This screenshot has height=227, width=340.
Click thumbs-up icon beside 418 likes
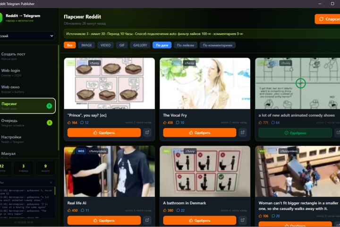pyautogui.click(x=165, y=123)
